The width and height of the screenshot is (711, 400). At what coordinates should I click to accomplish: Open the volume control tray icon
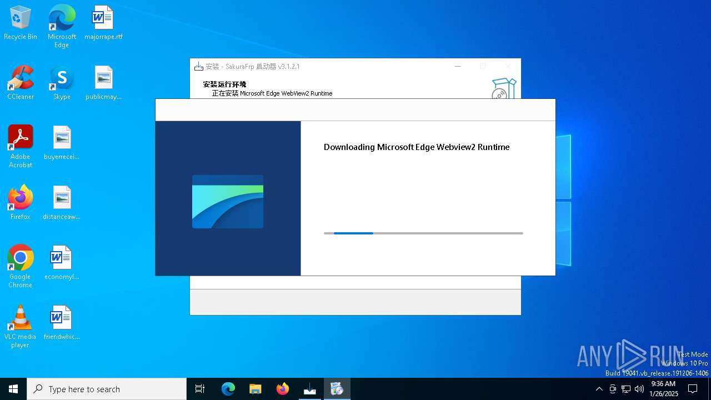coord(639,389)
